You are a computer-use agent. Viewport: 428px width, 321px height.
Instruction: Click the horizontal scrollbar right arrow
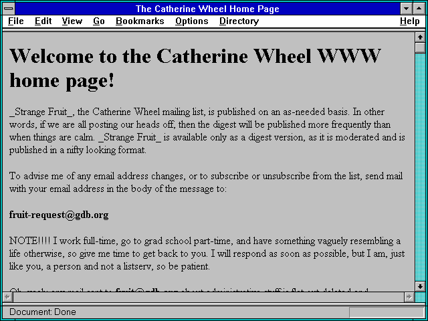pyautogui.click(x=409, y=297)
